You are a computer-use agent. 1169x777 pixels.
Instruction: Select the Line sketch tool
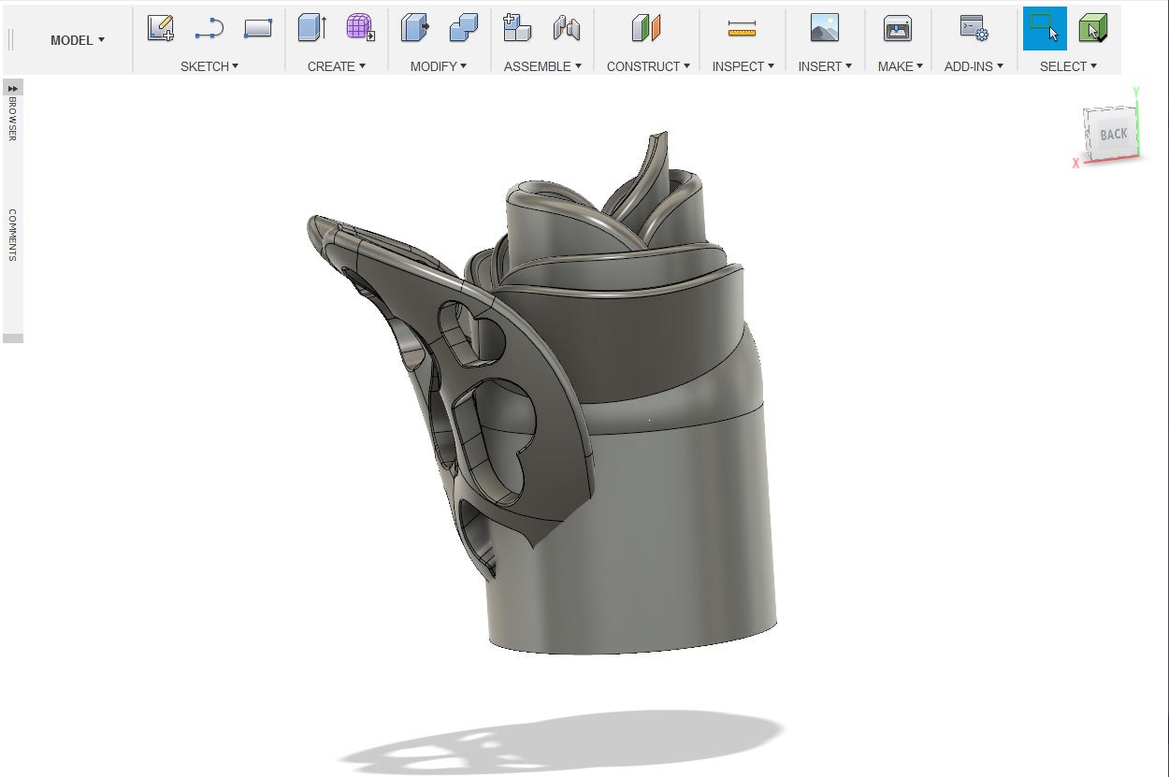(209, 29)
